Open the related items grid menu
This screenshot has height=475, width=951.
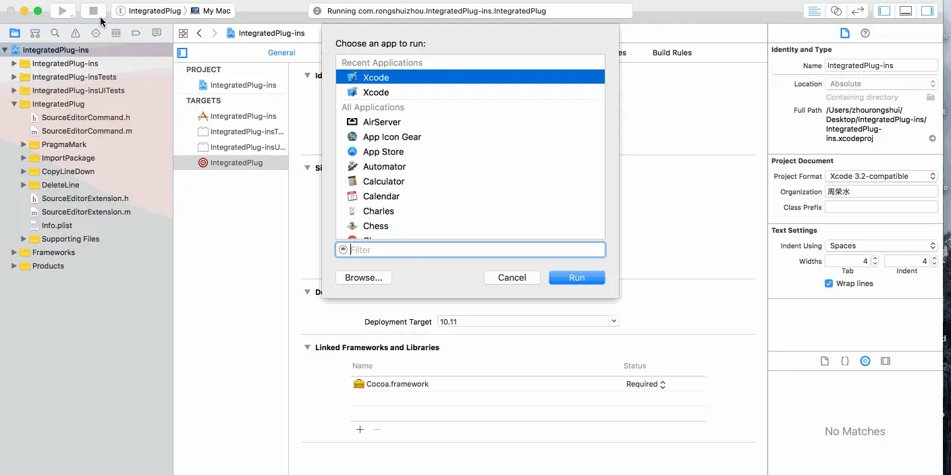(183, 33)
